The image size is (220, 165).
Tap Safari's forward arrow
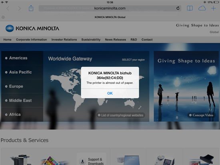[x=19, y=8]
